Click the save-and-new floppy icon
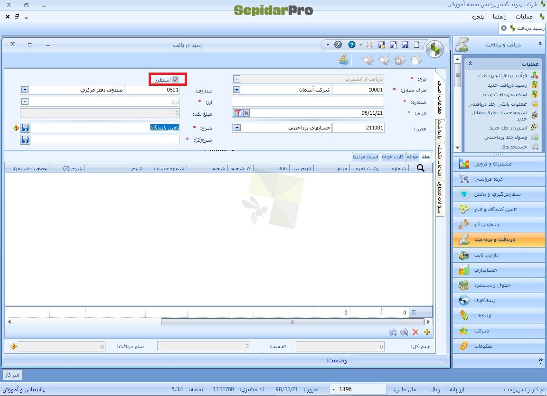This screenshot has width=547, height=396. (393, 45)
